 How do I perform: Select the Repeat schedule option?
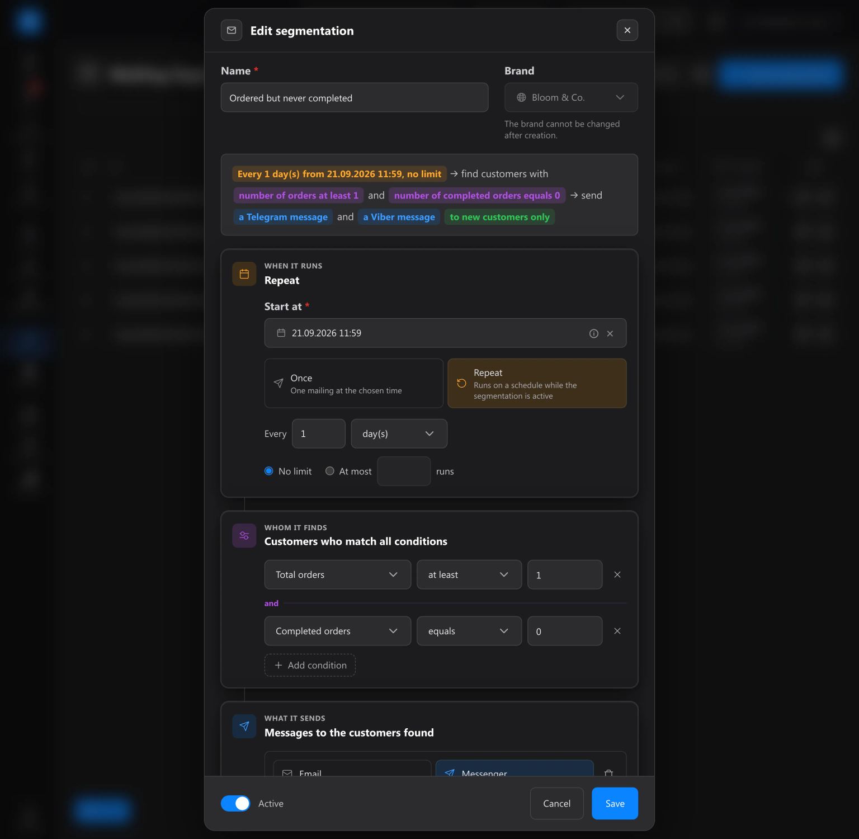(537, 383)
